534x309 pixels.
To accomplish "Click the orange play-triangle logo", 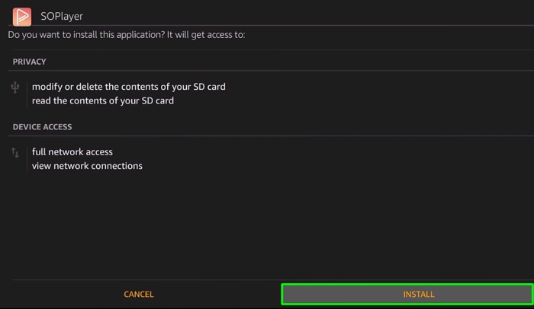I will point(22,17).
